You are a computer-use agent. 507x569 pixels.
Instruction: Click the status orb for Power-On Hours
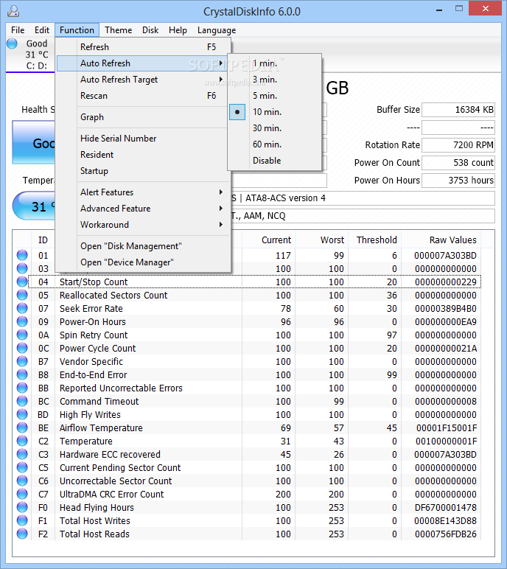click(22, 321)
